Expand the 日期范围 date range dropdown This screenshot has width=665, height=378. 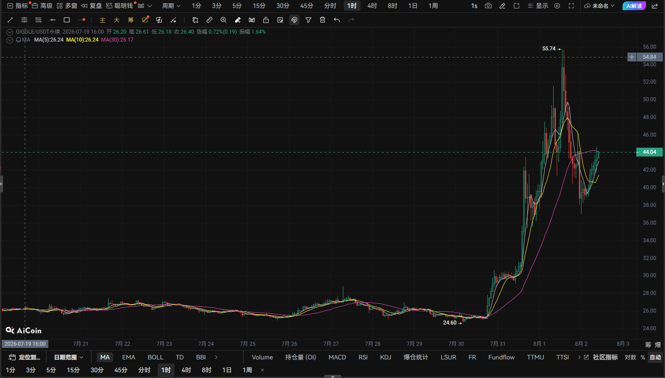tap(68, 357)
